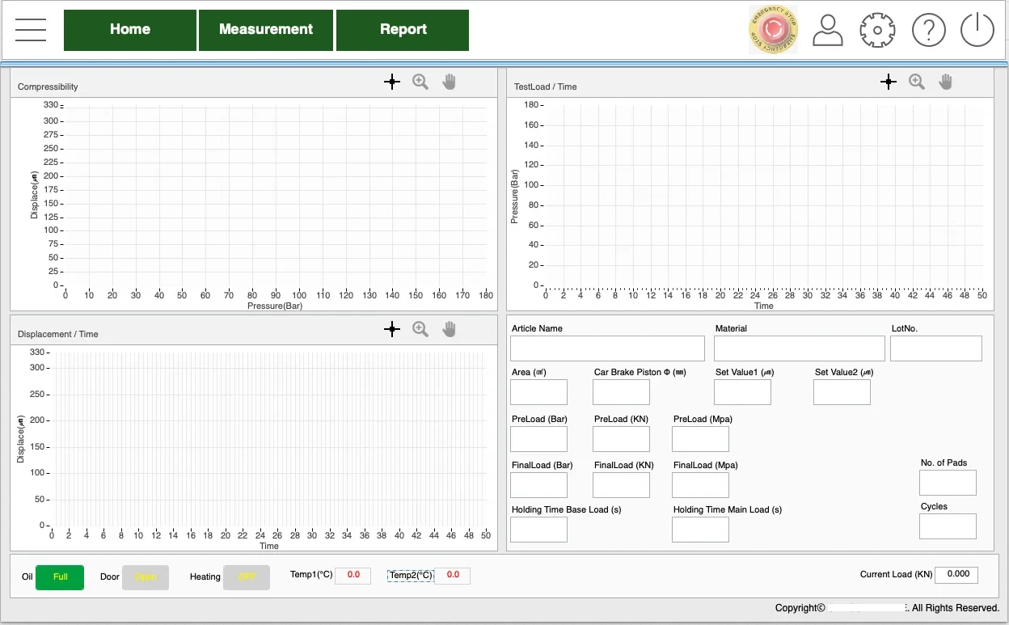The image size is (1009, 625).
Task: Activate zoom tool on TestLoad / Time chart
Action: (x=917, y=82)
